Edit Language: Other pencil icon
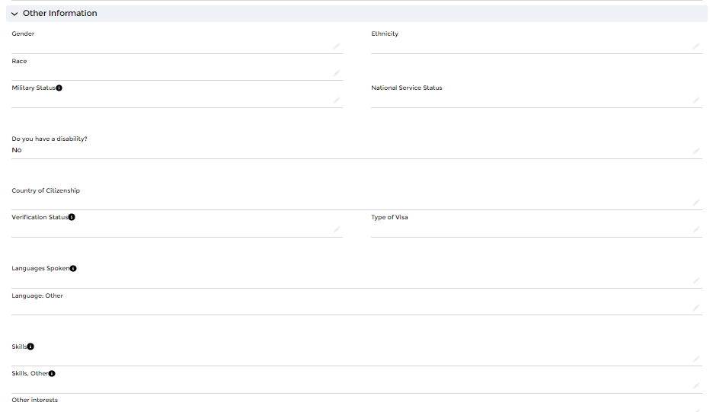The image size is (710, 412). point(696,308)
